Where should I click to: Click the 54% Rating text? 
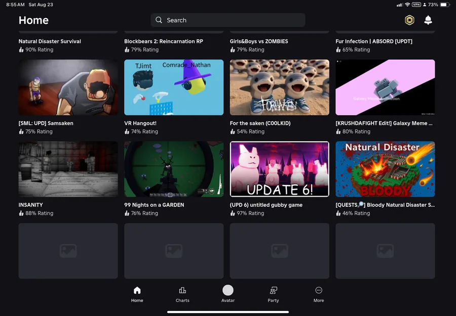tap(251, 131)
